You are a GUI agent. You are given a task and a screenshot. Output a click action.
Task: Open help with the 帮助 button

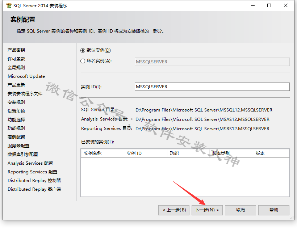(274, 210)
